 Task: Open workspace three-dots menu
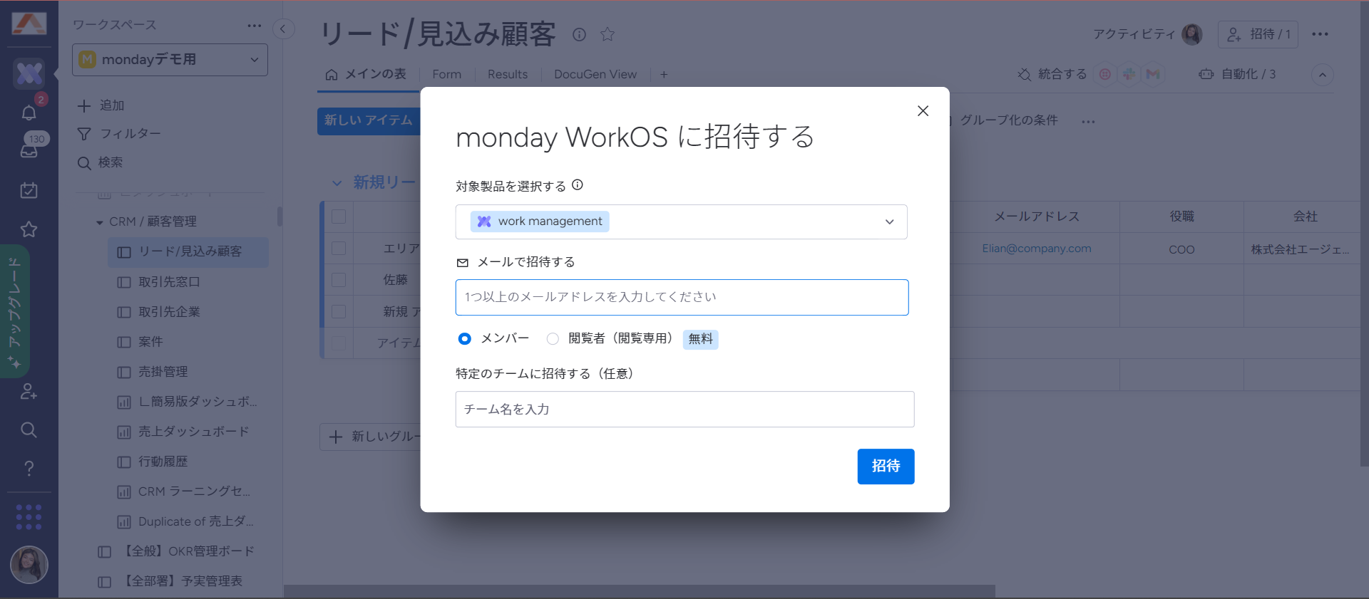[x=255, y=26]
